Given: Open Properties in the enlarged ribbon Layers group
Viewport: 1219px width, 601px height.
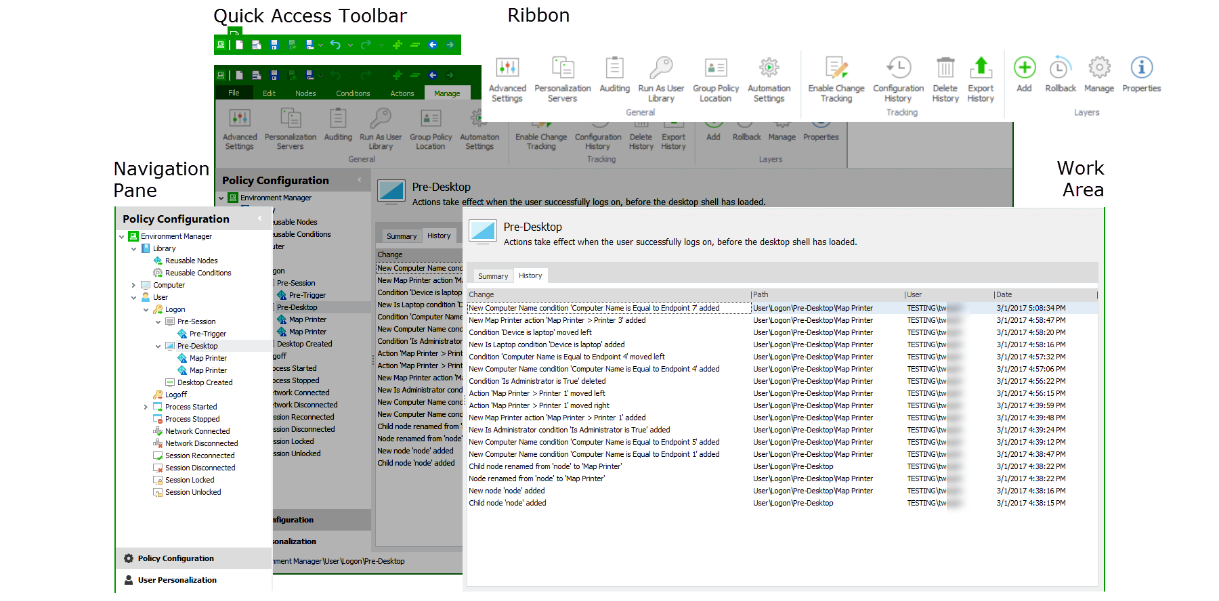Looking at the screenshot, I should (1142, 75).
